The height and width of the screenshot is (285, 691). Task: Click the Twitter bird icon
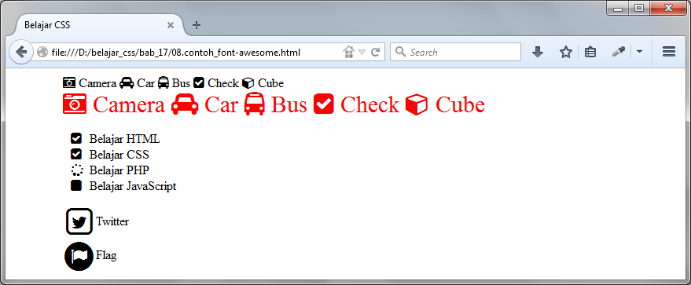coord(79,221)
